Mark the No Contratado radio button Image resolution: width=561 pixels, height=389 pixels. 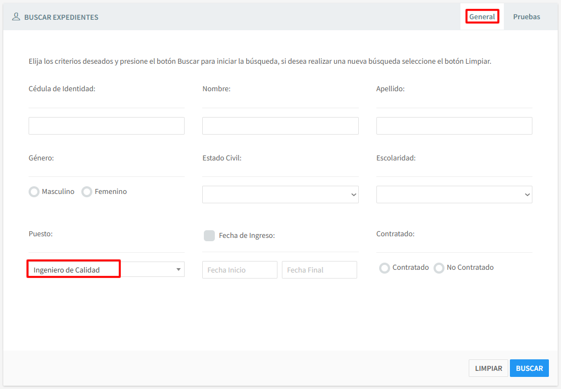click(x=439, y=268)
